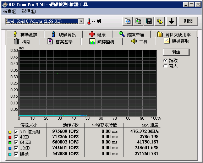203x163 pixels.
Task: Click the 平均存取時間 column header
Action: point(104,125)
